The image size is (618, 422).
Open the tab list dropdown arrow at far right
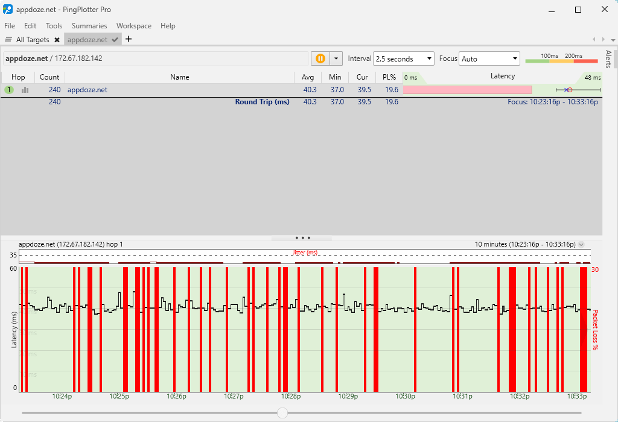pyautogui.click(x=613, y=40)
